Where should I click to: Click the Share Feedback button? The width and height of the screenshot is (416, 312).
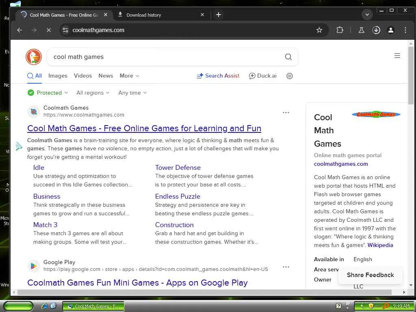pyautogui.click(x=370, y=275)
